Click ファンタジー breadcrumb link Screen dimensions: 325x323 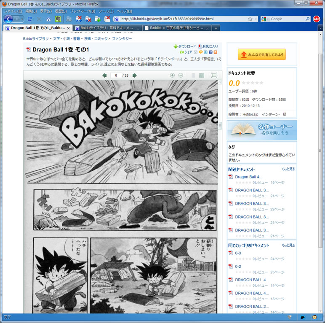point(122,39)
